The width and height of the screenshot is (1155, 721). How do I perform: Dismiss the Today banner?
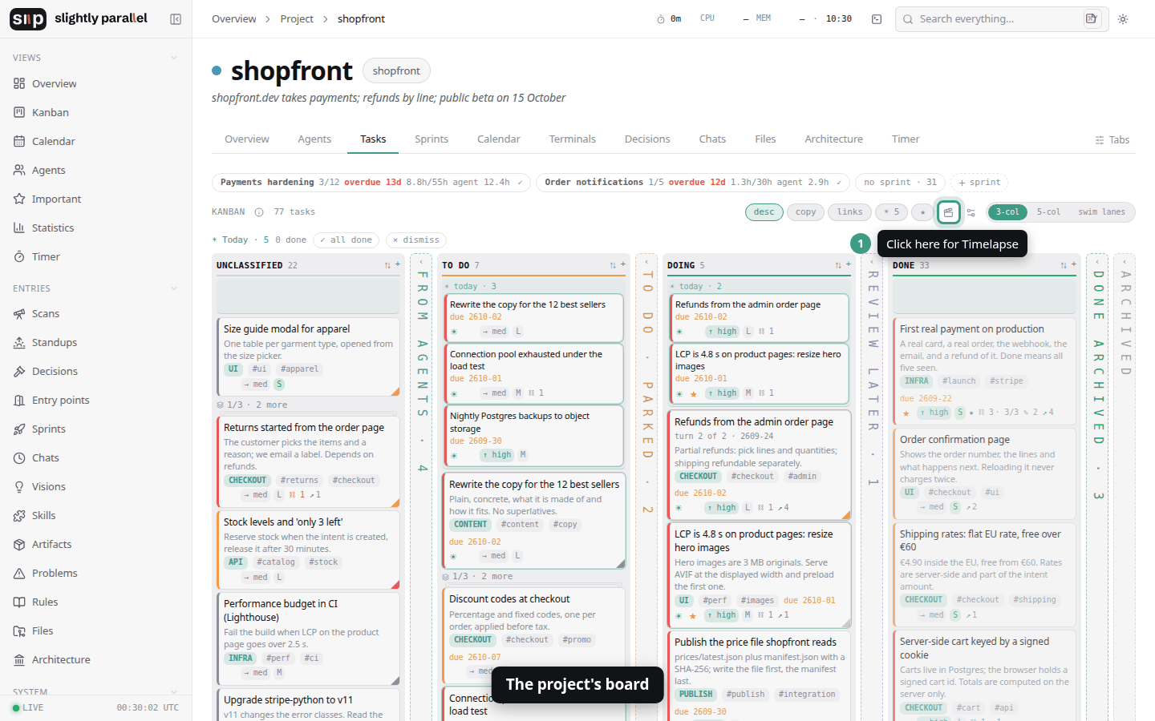tap(416, 240)
